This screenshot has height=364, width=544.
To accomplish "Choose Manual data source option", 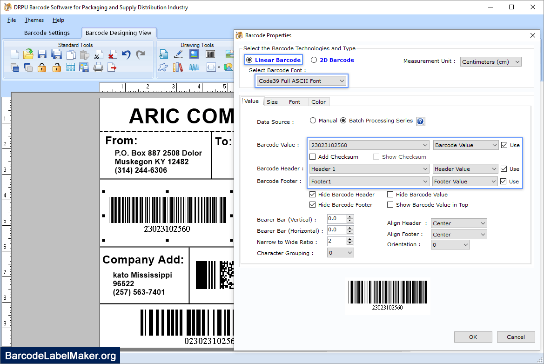I will point(313,121).
